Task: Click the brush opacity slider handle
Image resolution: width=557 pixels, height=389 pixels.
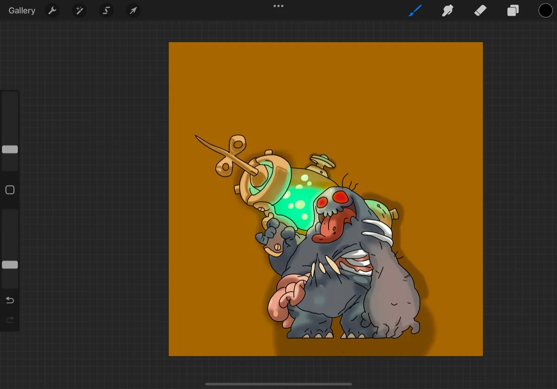Action: point(10,265)
